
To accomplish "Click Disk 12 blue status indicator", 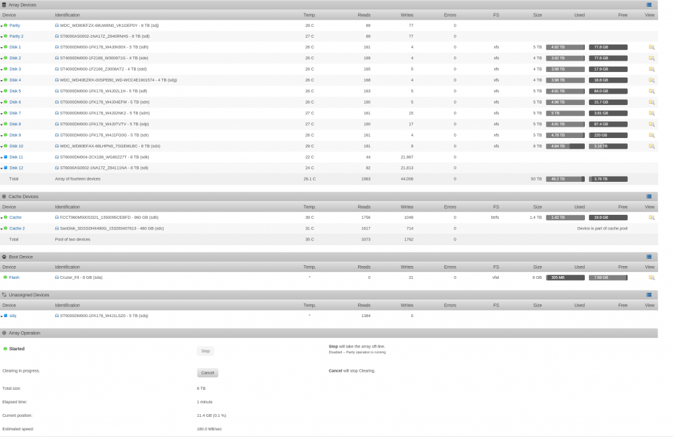I will point(5,168).
